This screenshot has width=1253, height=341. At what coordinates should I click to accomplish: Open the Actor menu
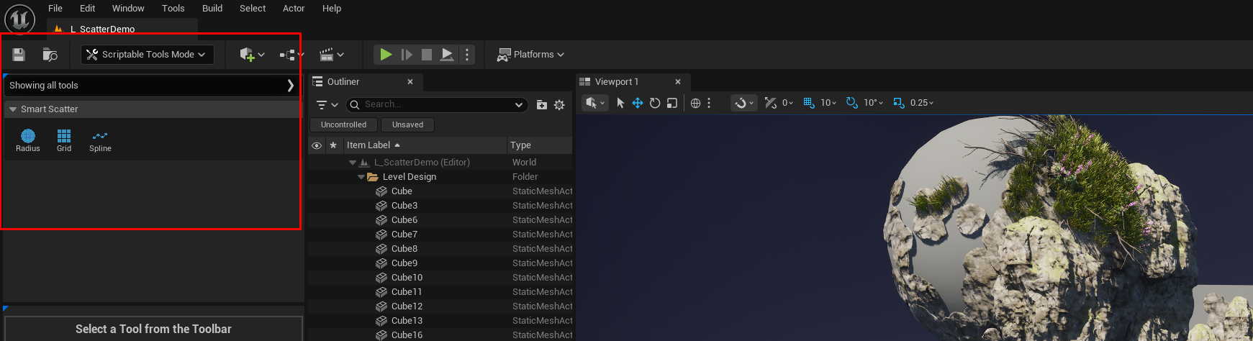(294, 9)
